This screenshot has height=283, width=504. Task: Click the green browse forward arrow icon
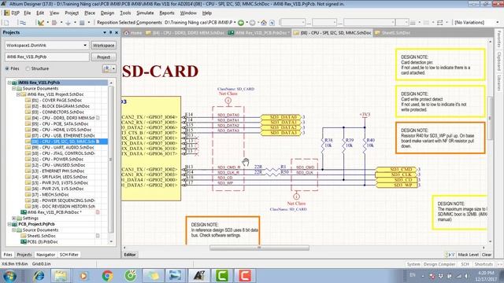click(x=241, y=23)
